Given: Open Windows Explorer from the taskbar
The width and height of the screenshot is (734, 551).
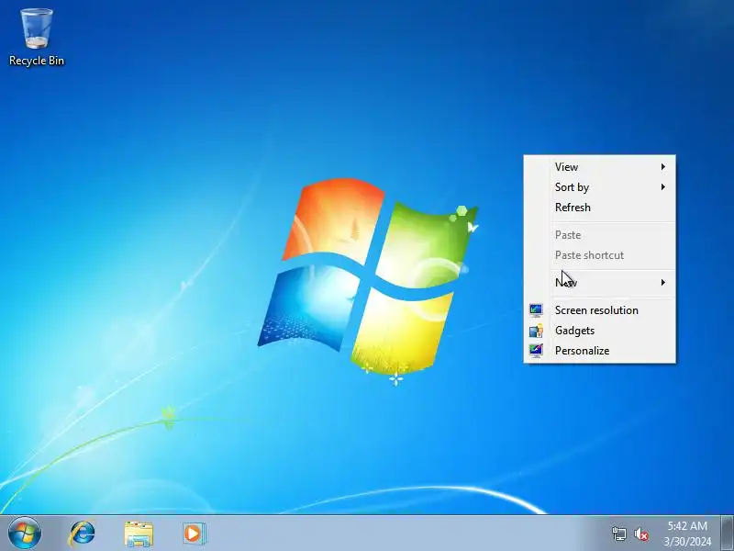Looking at the screenshot, I should 139,534.
